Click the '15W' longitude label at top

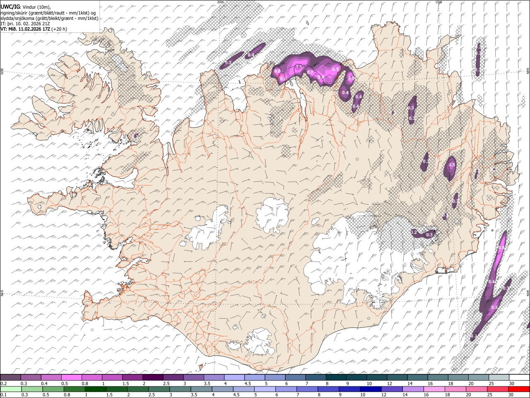point(439,2)
